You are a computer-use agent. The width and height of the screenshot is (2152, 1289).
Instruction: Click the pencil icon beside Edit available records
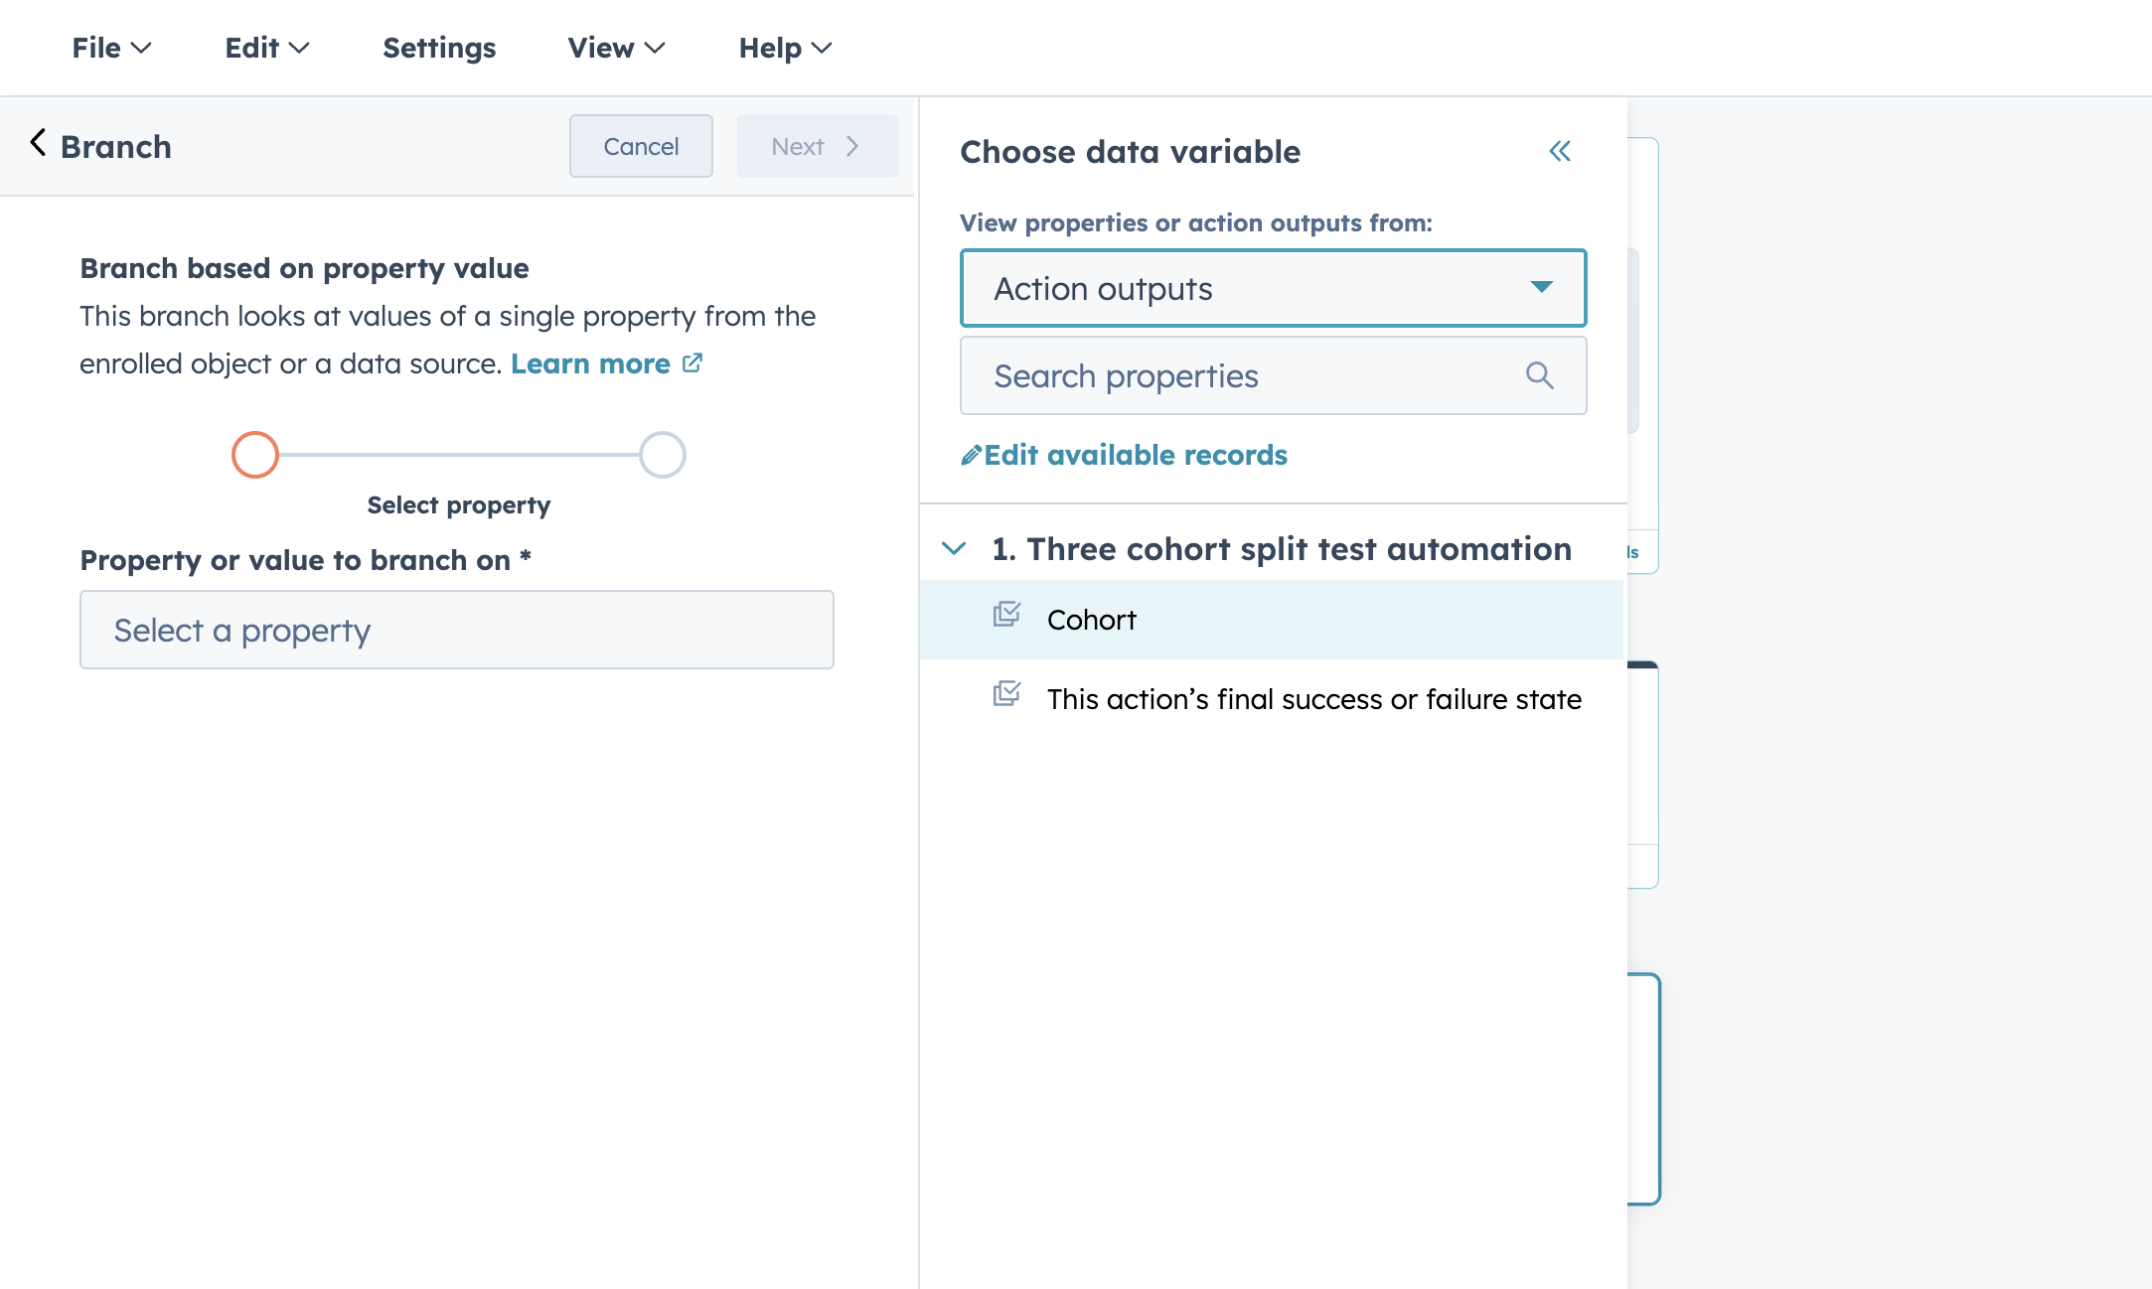tap(971, 456)
